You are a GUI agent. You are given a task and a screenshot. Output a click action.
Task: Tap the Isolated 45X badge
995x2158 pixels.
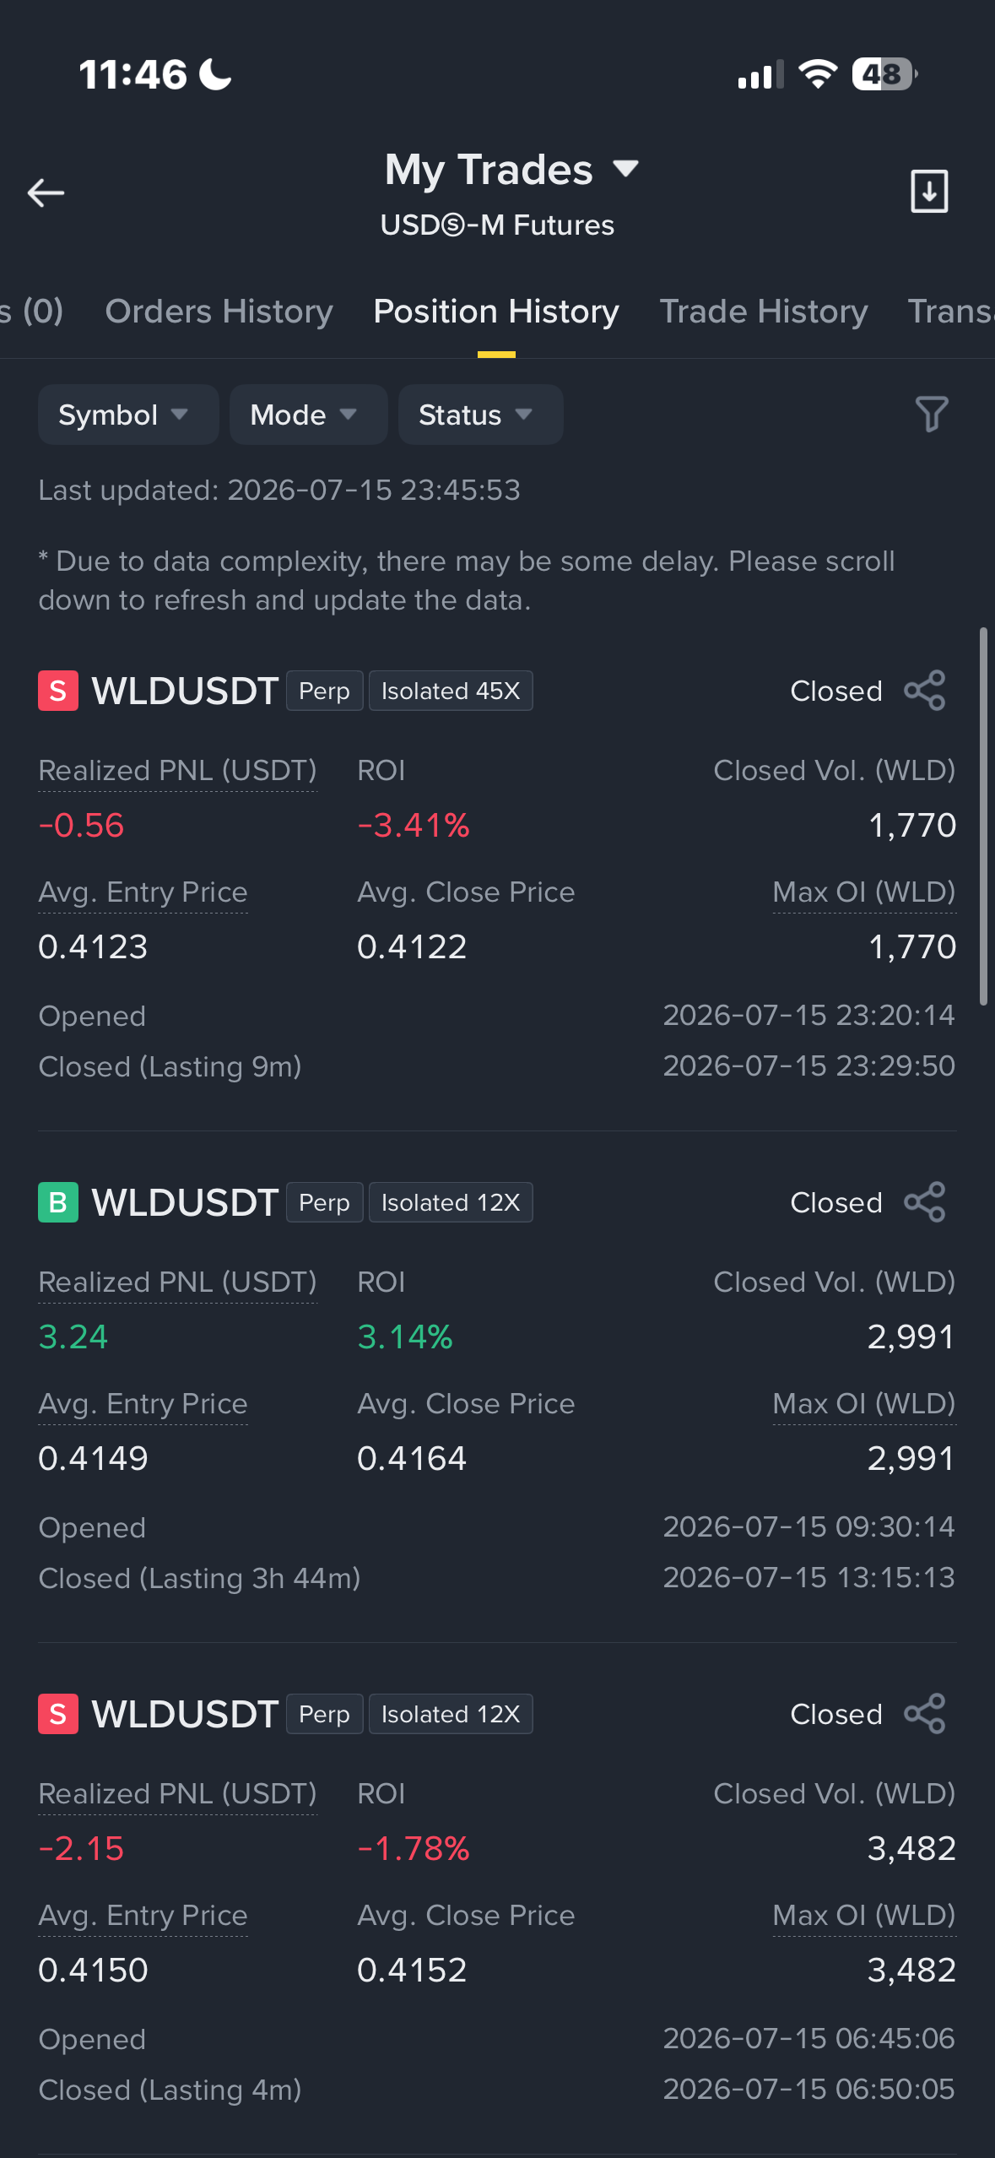pos(451,691)
